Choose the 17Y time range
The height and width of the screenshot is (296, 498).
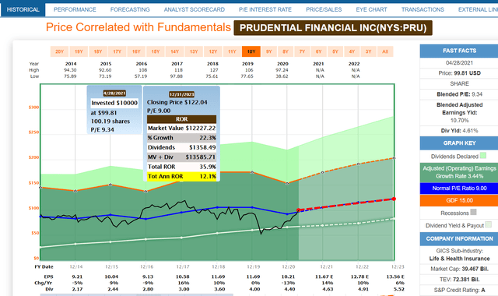click(x=117, y=51)
